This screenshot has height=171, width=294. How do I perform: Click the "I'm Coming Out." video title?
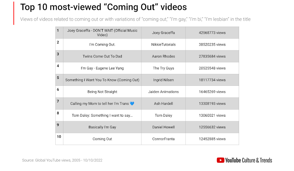(x=102, y=45)
